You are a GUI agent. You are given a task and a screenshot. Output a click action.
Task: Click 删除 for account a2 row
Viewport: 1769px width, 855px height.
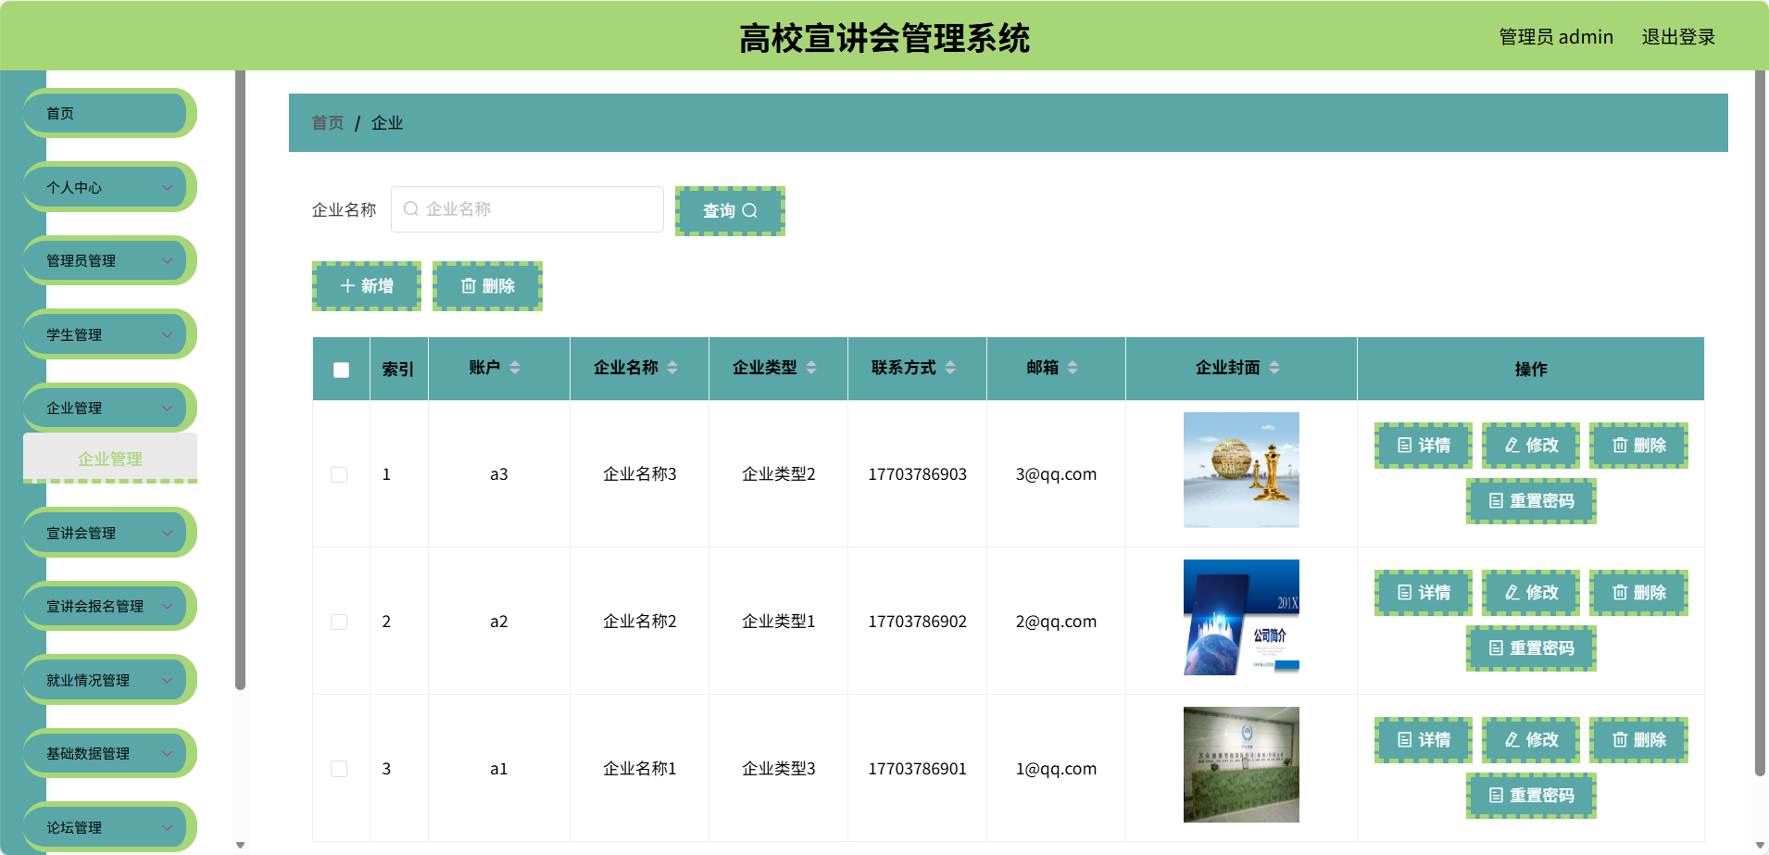[1638, 593]
